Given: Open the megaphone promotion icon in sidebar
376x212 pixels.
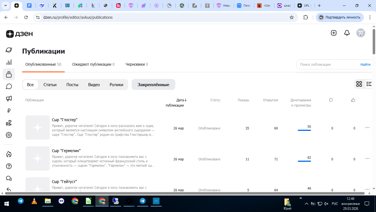Looking at the screenshot, I should coord(9,99).
